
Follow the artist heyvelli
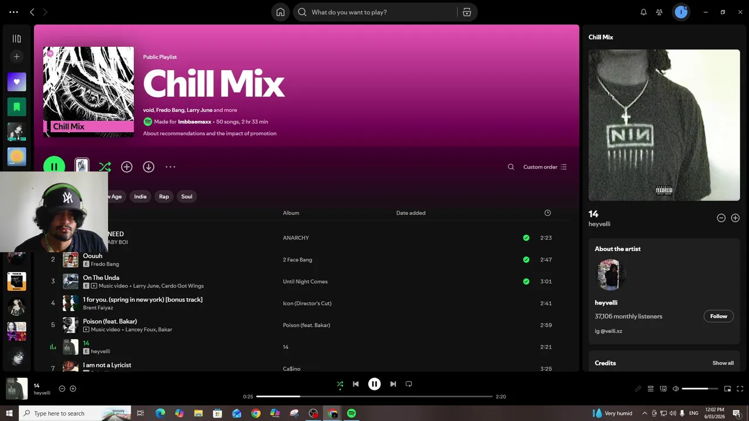719,316
